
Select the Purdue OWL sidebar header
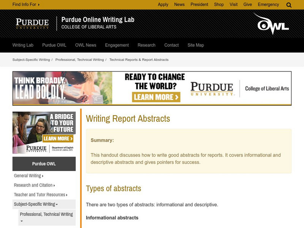pyautogui.click(x=44, y=164)
